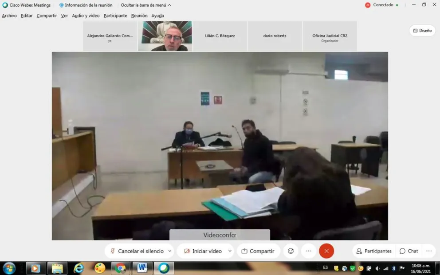
Task: Click the Compartir button in bottom toolbar
Action: (258, 251)
